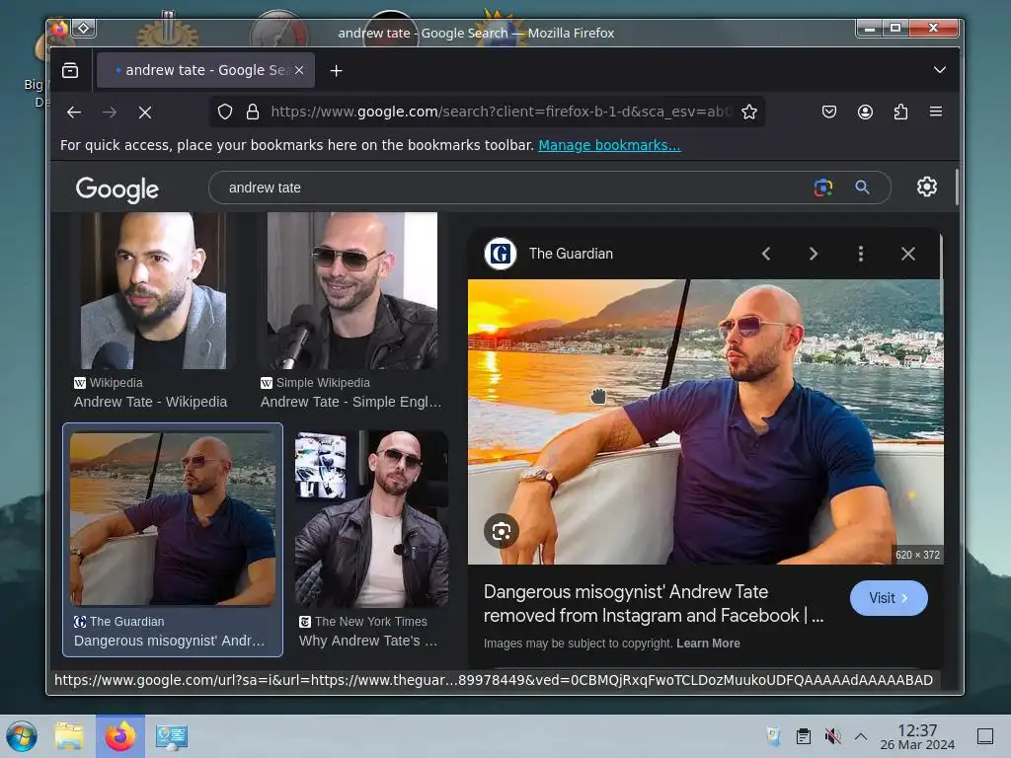The height and width of the screenshot is (758, 1011).
Task: Click the Learn More copyright link
Action: click(x=708, y=644)
